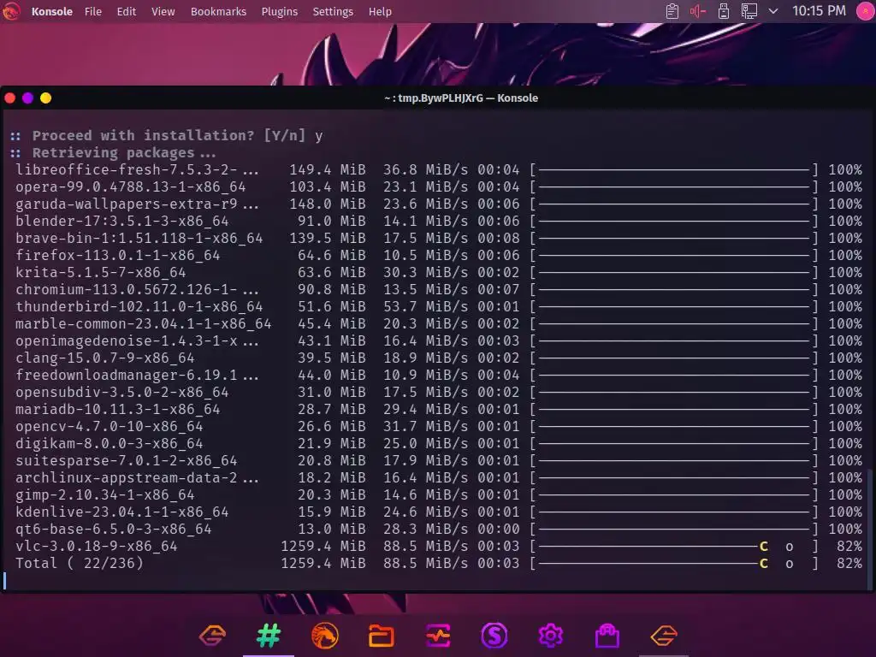
Task: Open the View menu
Action: pos(163,11)
